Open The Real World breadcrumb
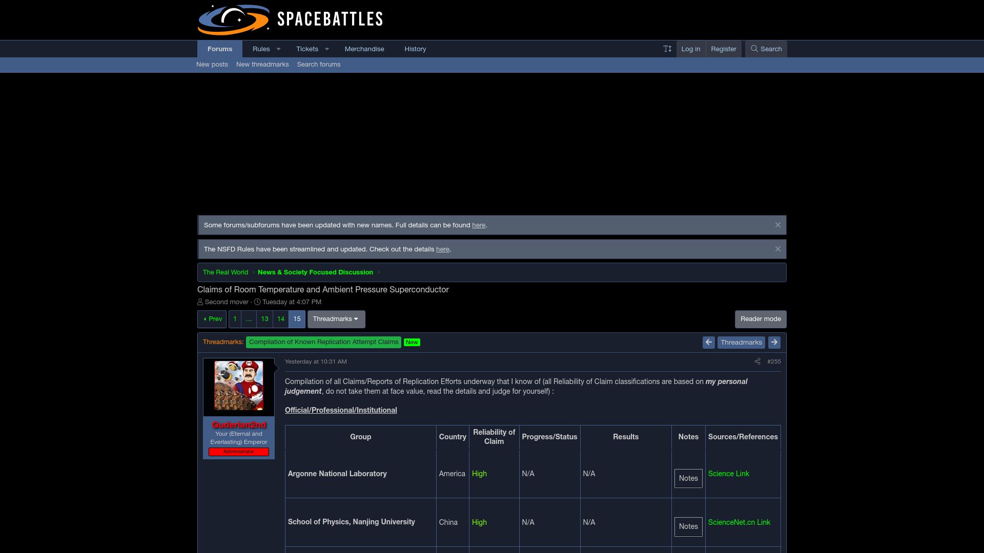984x553 pixels. (x=225, y=272)
